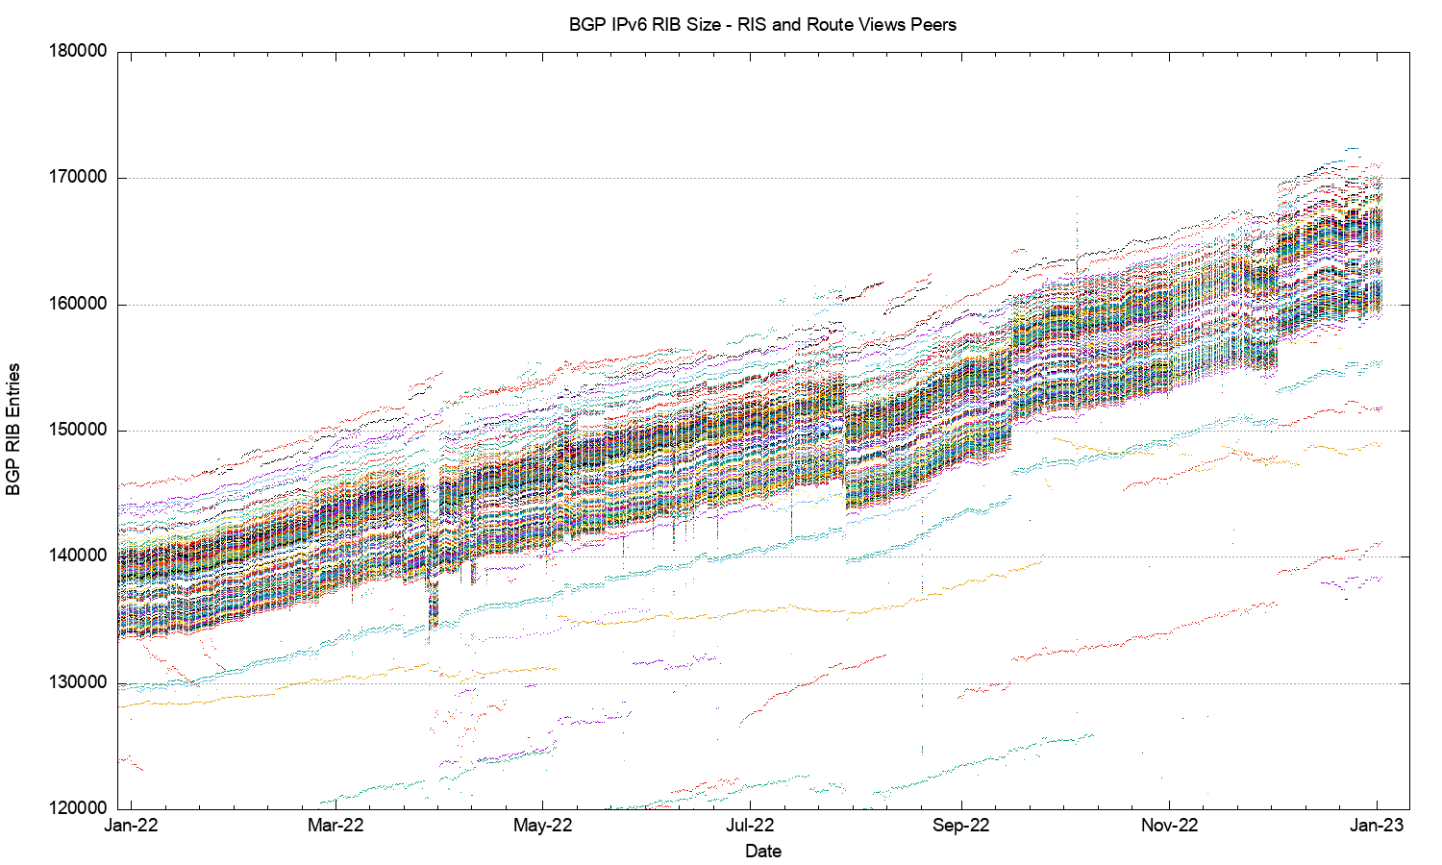Select the 'BGP RIB Entries' y-axis label
This screenshot has width=1442, height=865.
13,430
